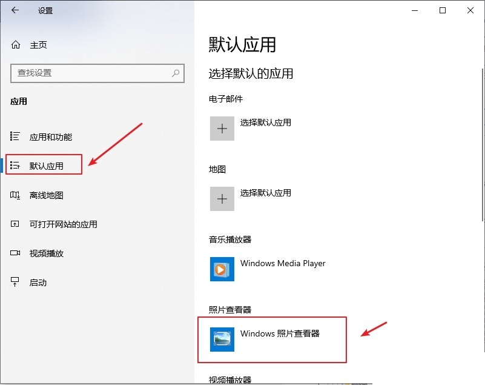The image size is (485, 385).
Task: Select 视频播放 in the sidebar
Action: 47,253
